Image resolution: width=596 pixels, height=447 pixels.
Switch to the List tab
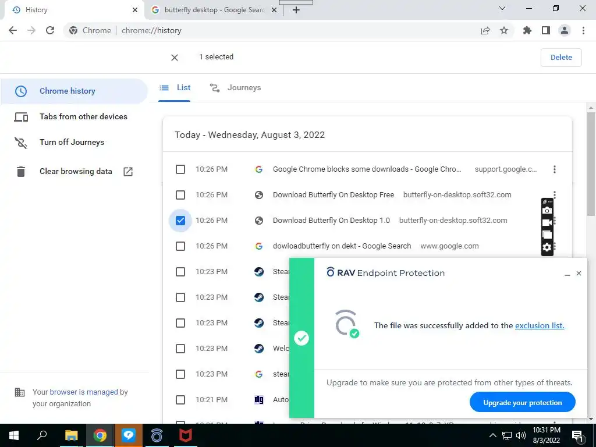[x=175, y=88]
